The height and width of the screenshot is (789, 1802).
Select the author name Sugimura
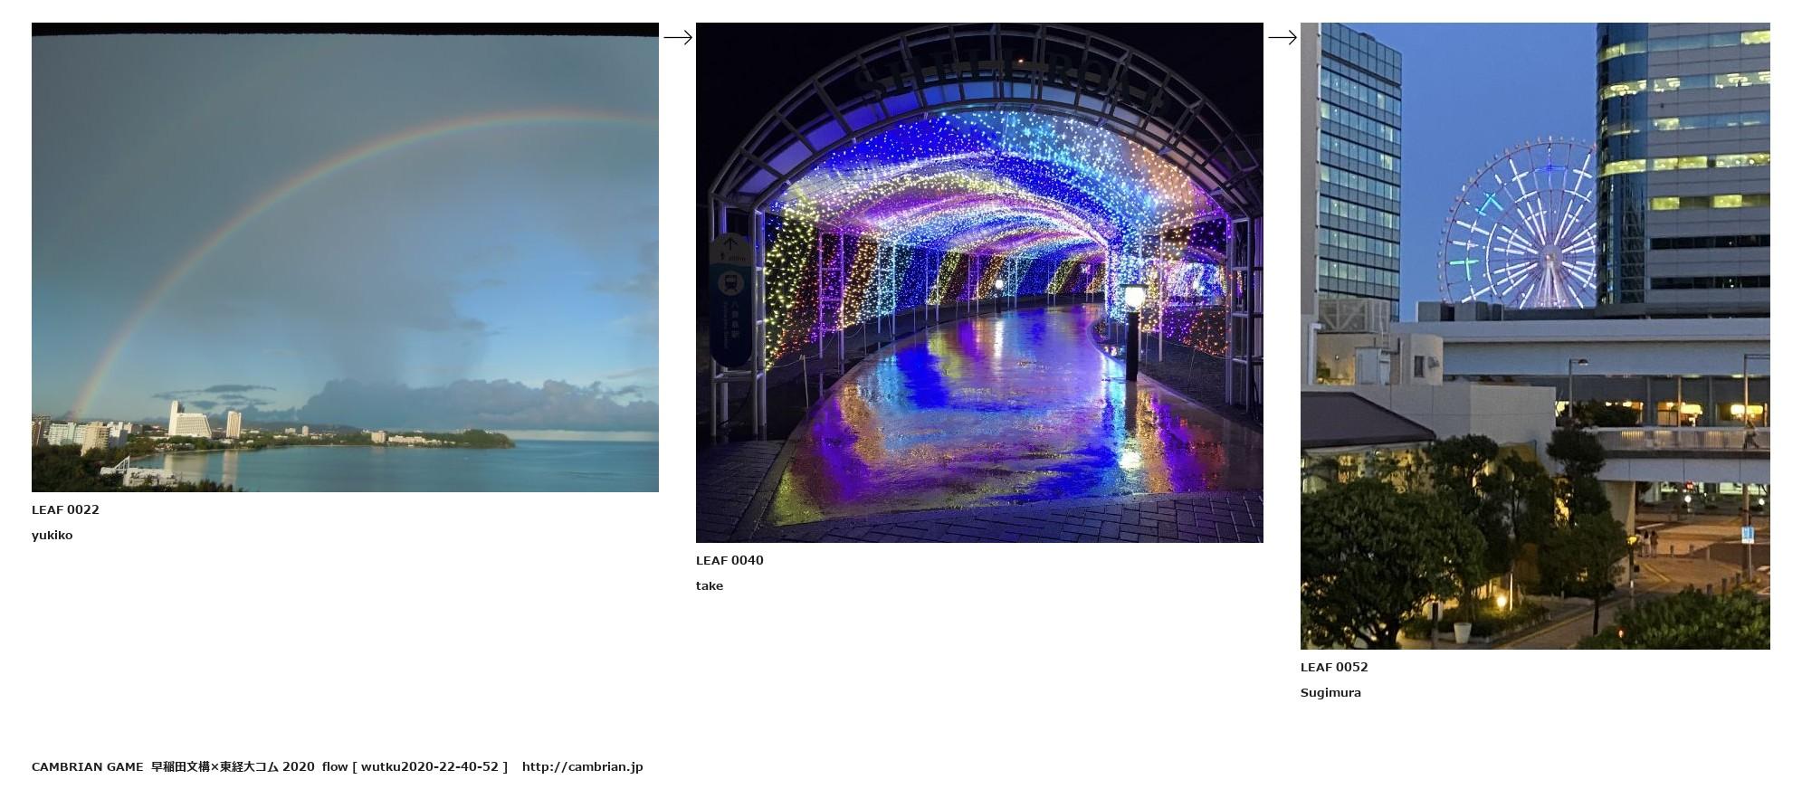click(1330, 692)
